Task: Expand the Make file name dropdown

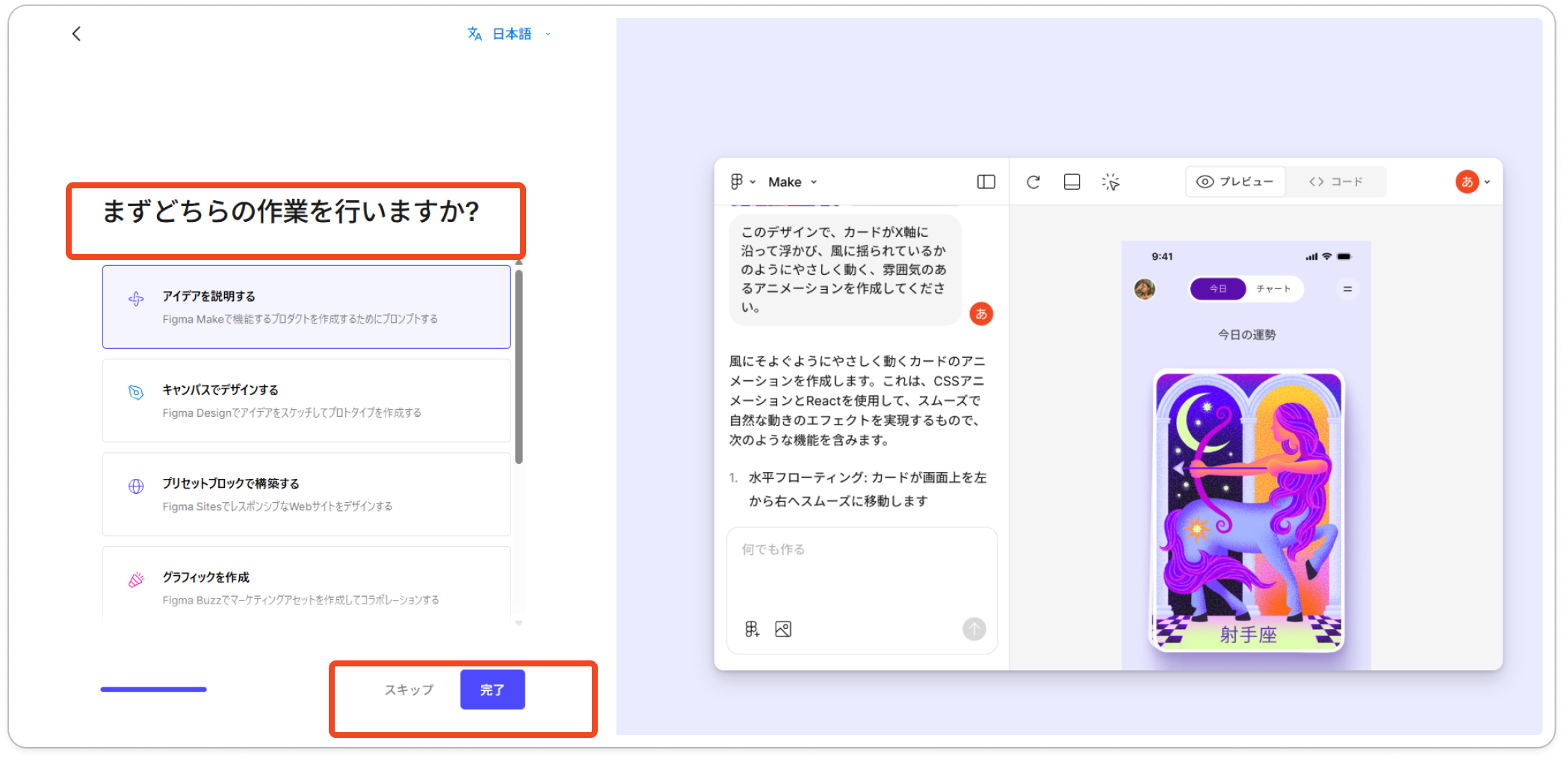Action: coord(793,182)
